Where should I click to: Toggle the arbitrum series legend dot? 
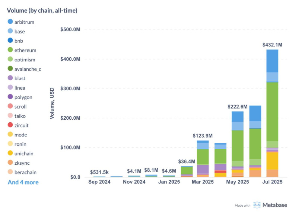(x=10, y=22)
